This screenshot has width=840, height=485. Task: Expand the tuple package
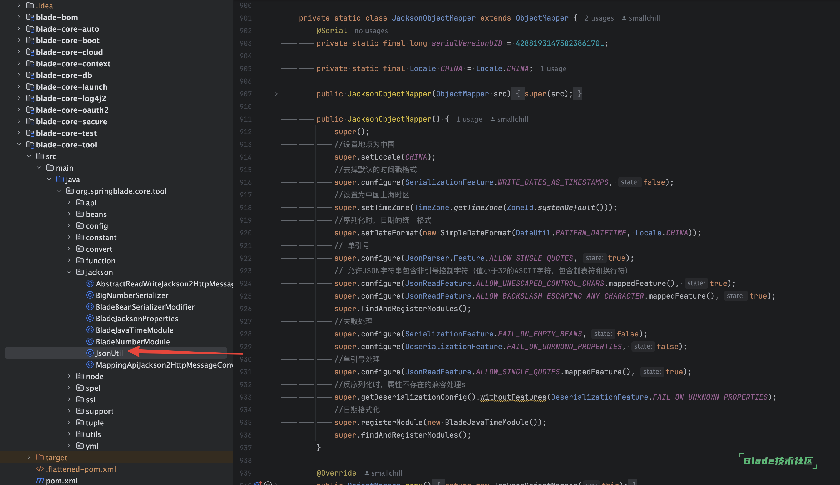click(x=69, y=423)
